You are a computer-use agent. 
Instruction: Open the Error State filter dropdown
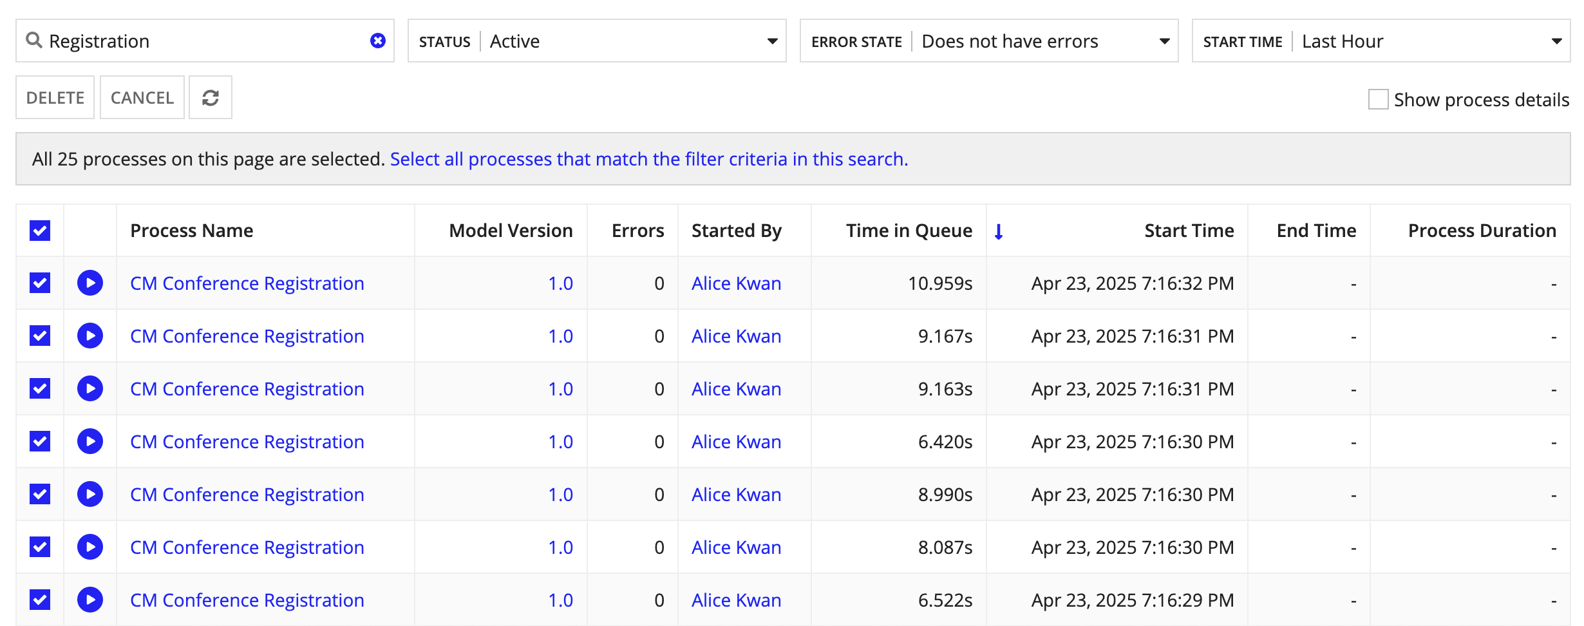(989, 41)
